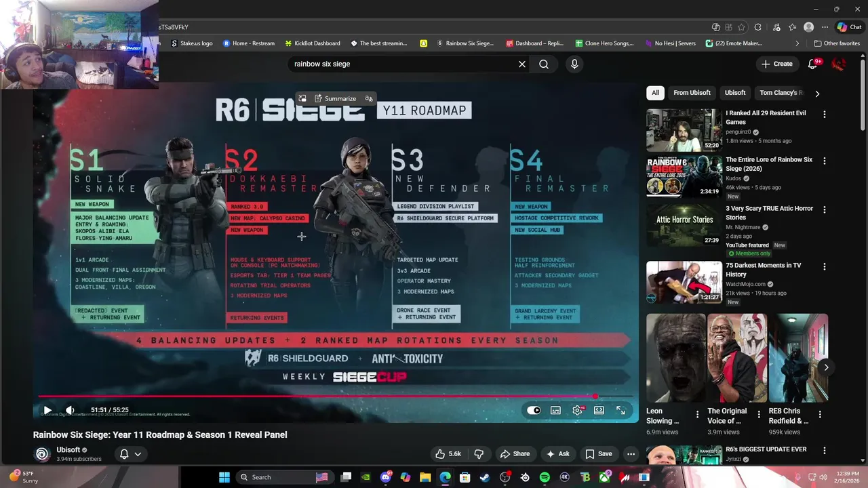The height and width of the screenshot is (488, 868).
Task: Like the video with thumbs up
Action: coord(448,454)
